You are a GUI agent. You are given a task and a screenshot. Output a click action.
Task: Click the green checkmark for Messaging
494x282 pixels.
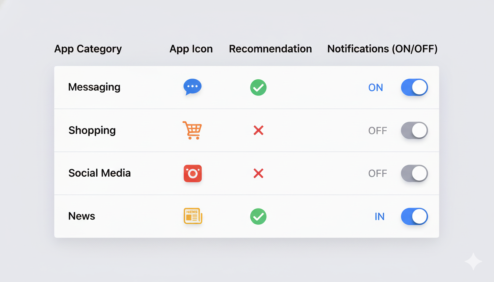click(x=258, y=87)
